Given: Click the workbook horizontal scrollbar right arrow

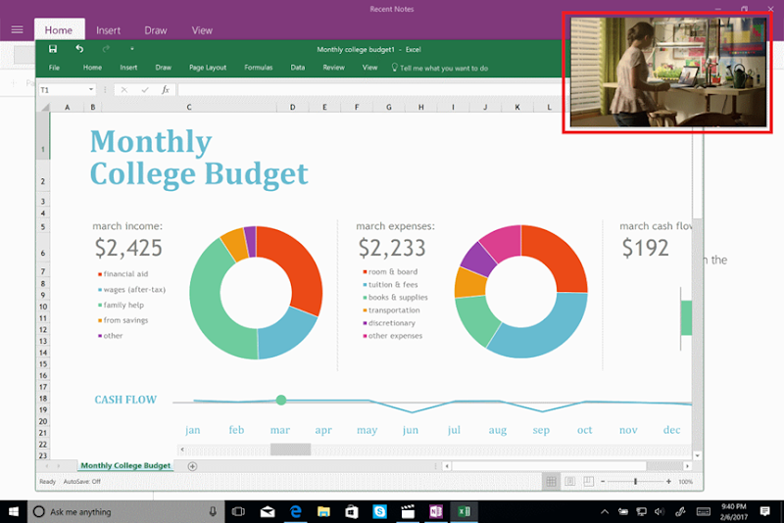Looking at the screenshot, I should pos(688,466).
